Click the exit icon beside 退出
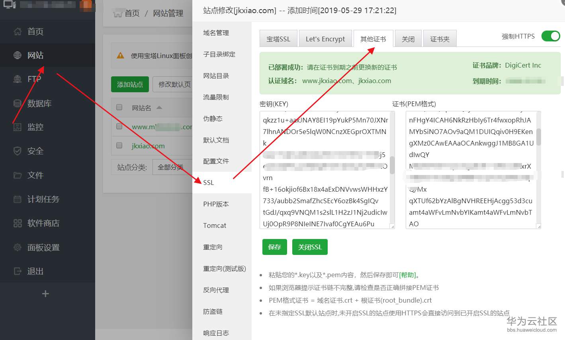This screenshot has height=340, width=565. coord(18,271)
